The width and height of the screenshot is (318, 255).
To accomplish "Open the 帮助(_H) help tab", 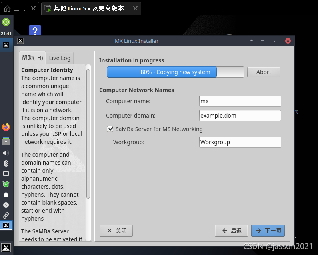I will tap(32, 58).
